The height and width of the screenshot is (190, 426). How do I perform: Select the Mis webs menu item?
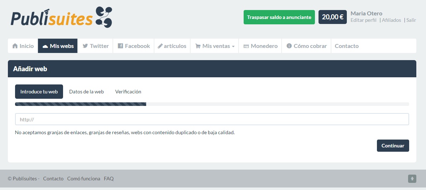point(58,46)
